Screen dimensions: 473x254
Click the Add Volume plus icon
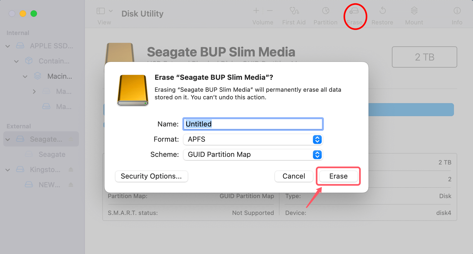coord(256,11)
